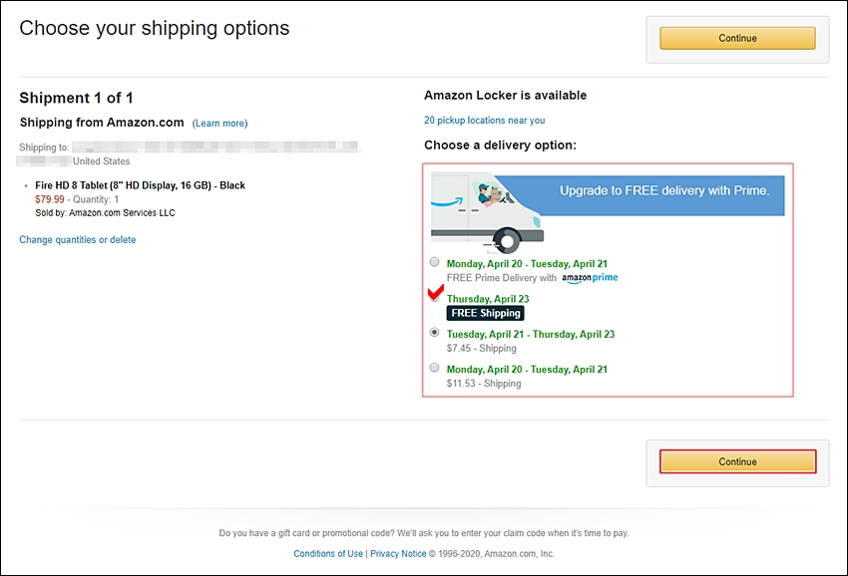Click the top Continue button
This screenshot has width=848, height=576.
click(737, 38)
